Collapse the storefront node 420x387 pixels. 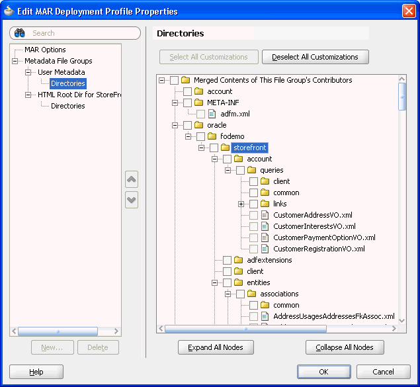(202, 148)
